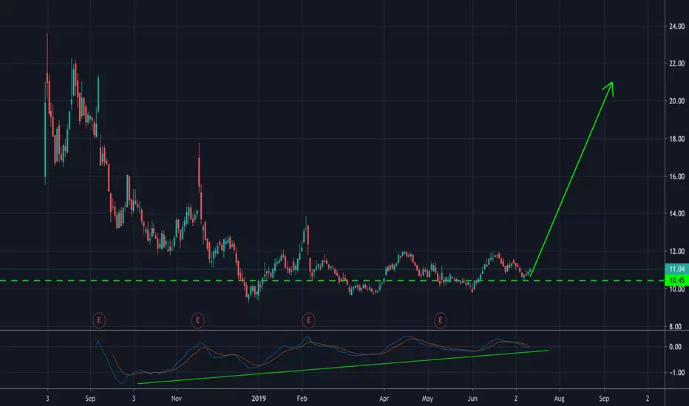Click the Nov label on time axis
The height and width of the screenshot is (406, 689).
pyautogui.click(x=177, y=399)
